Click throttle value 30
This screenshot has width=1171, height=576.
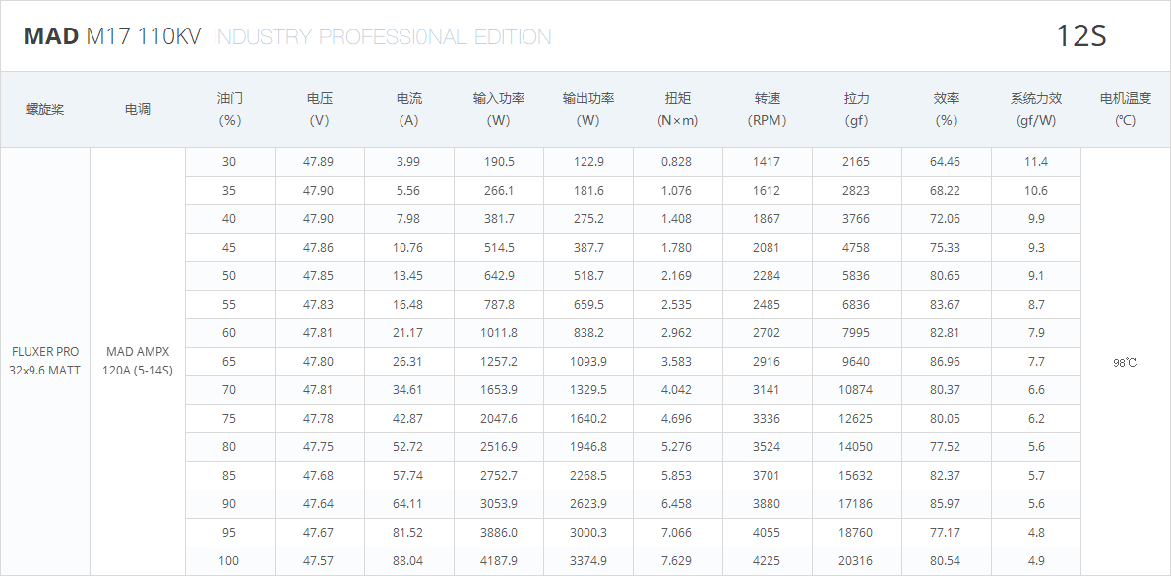click(229, 162)
